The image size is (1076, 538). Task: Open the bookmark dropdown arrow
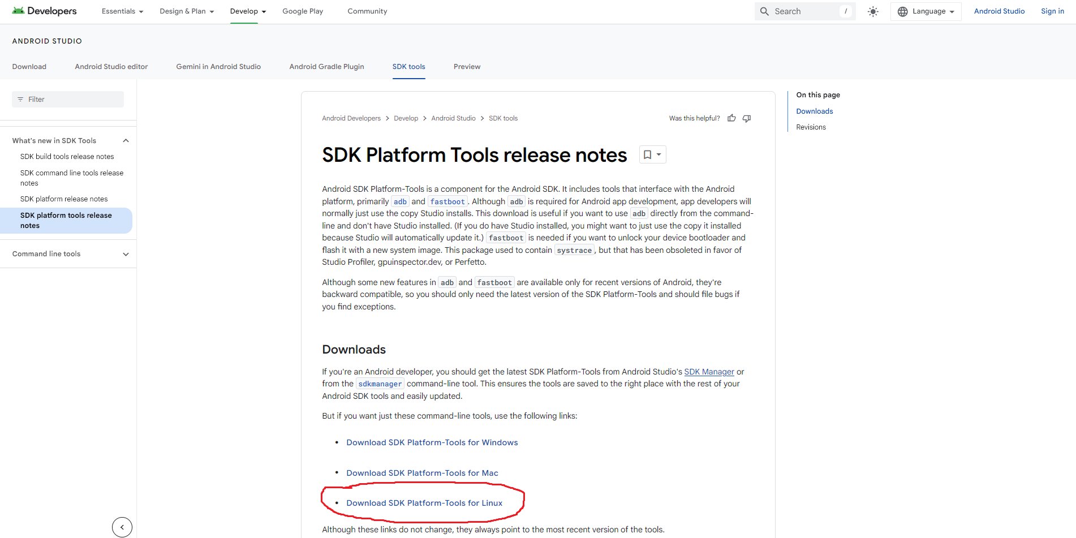point(659,154)
